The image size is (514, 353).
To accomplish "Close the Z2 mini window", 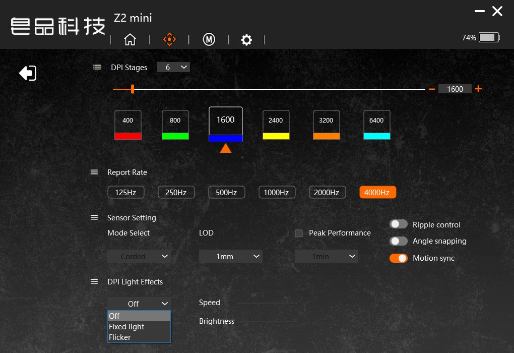I will click(497, 11).
